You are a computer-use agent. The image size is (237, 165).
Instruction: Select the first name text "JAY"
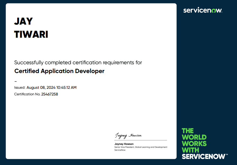pyautogui.click(x=23, y=21)
